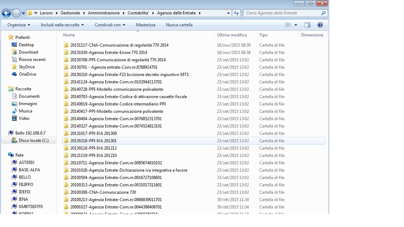Click in Cerca Agenzia delle Entrate search box
404x227 pixels.
pos(282,13)
